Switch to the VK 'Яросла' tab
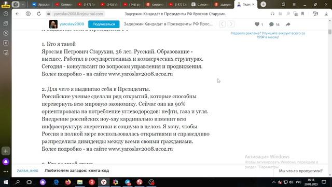Screen dimensions: 332x187 click(x=40, y=4)
